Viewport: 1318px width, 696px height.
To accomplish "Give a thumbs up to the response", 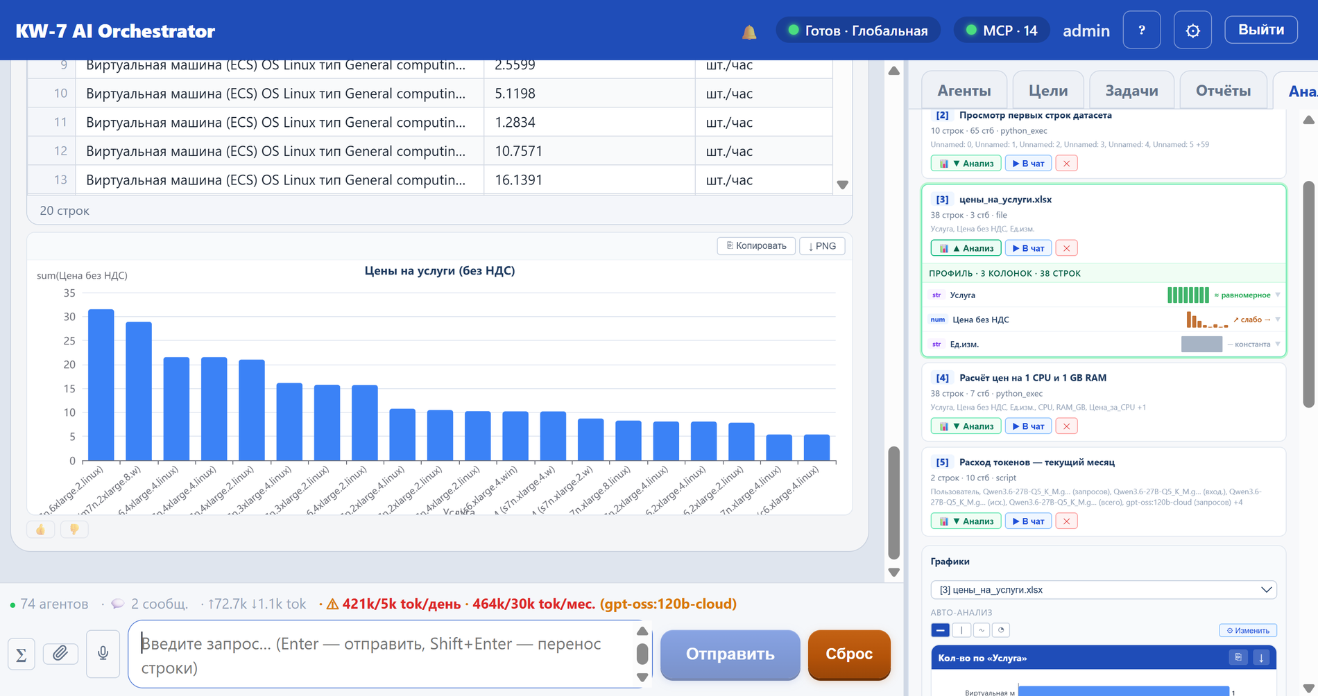I will [40, 530].
